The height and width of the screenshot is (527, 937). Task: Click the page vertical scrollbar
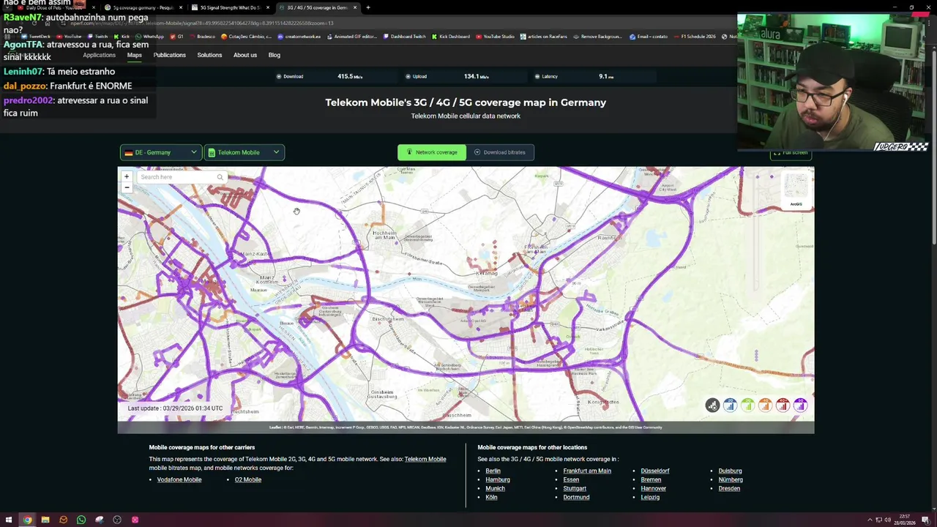coord(933,146)
